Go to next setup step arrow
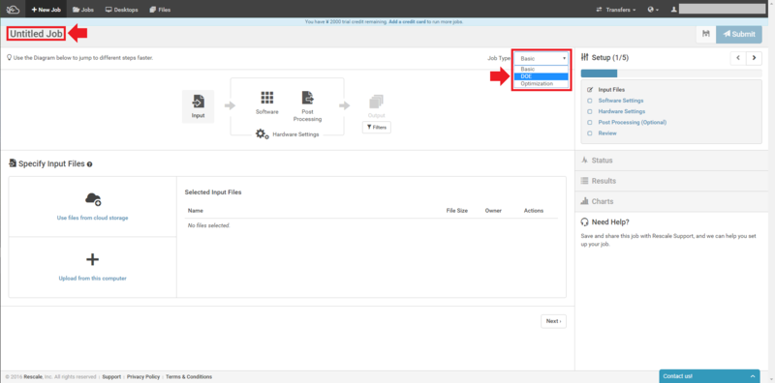Screen dimensions: 775x383 754,58
